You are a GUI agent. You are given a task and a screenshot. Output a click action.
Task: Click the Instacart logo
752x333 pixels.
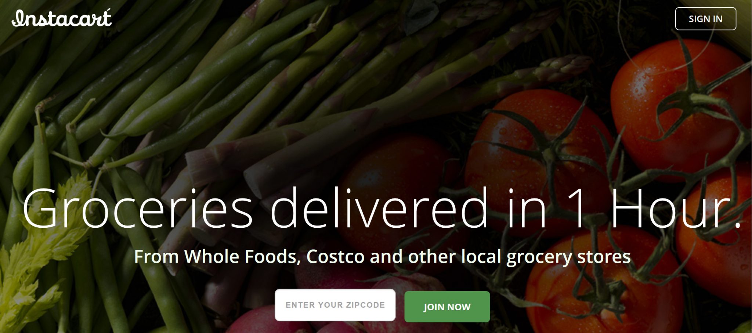(62, 18)
